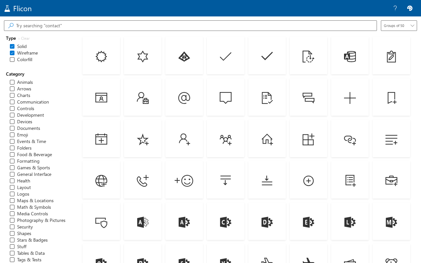Click the Category section heading
Viewport: 421px width, 263px height.
[x=15, y=74]
